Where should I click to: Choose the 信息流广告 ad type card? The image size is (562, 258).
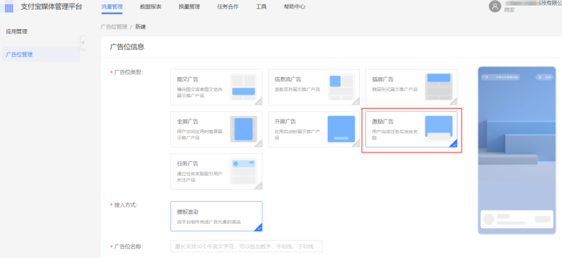coord(314,87)
